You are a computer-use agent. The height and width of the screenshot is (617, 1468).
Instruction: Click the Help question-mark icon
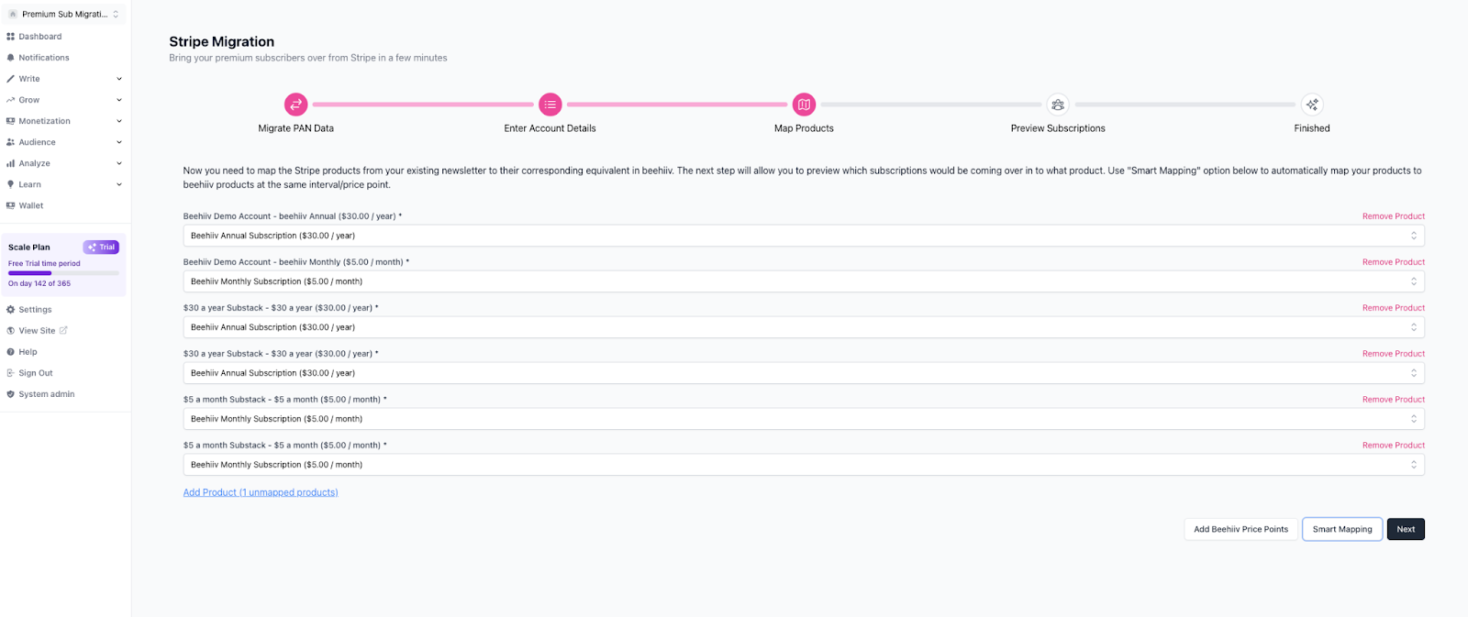10,352
